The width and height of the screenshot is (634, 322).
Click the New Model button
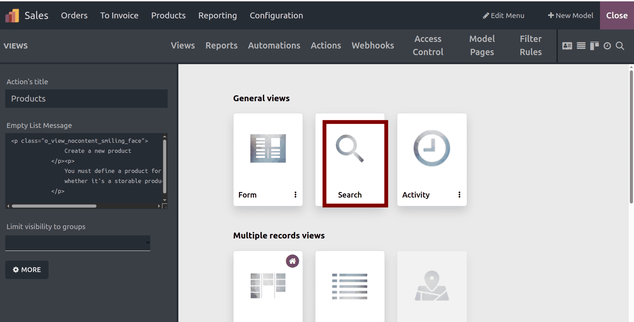(x=570, y=16)
